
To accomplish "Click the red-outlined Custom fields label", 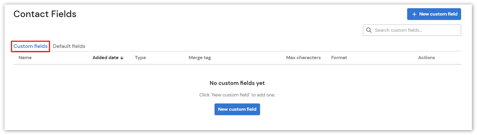I will pos(30,46).
